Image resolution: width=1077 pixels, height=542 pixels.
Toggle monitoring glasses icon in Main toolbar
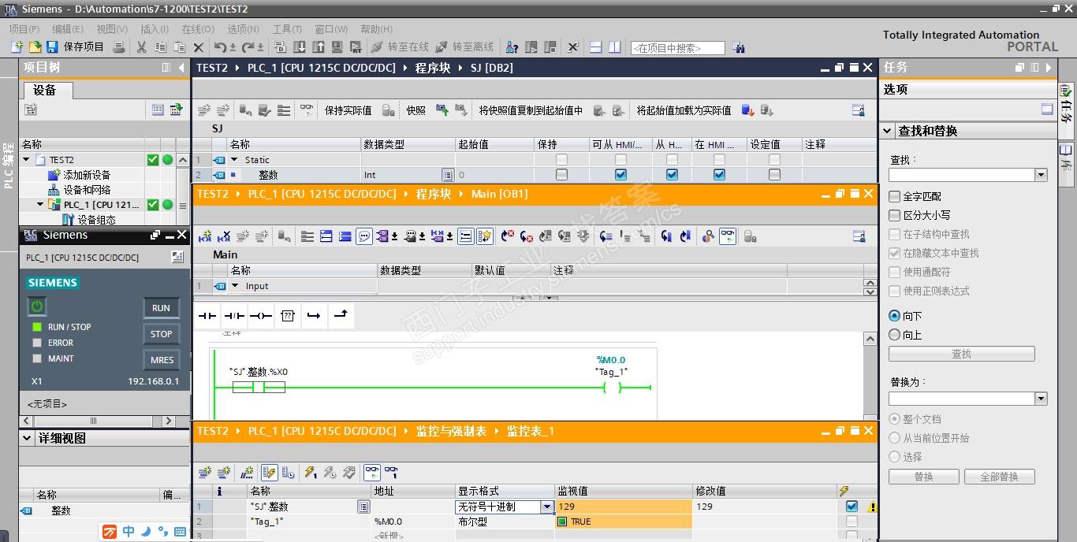pos(728,236)
